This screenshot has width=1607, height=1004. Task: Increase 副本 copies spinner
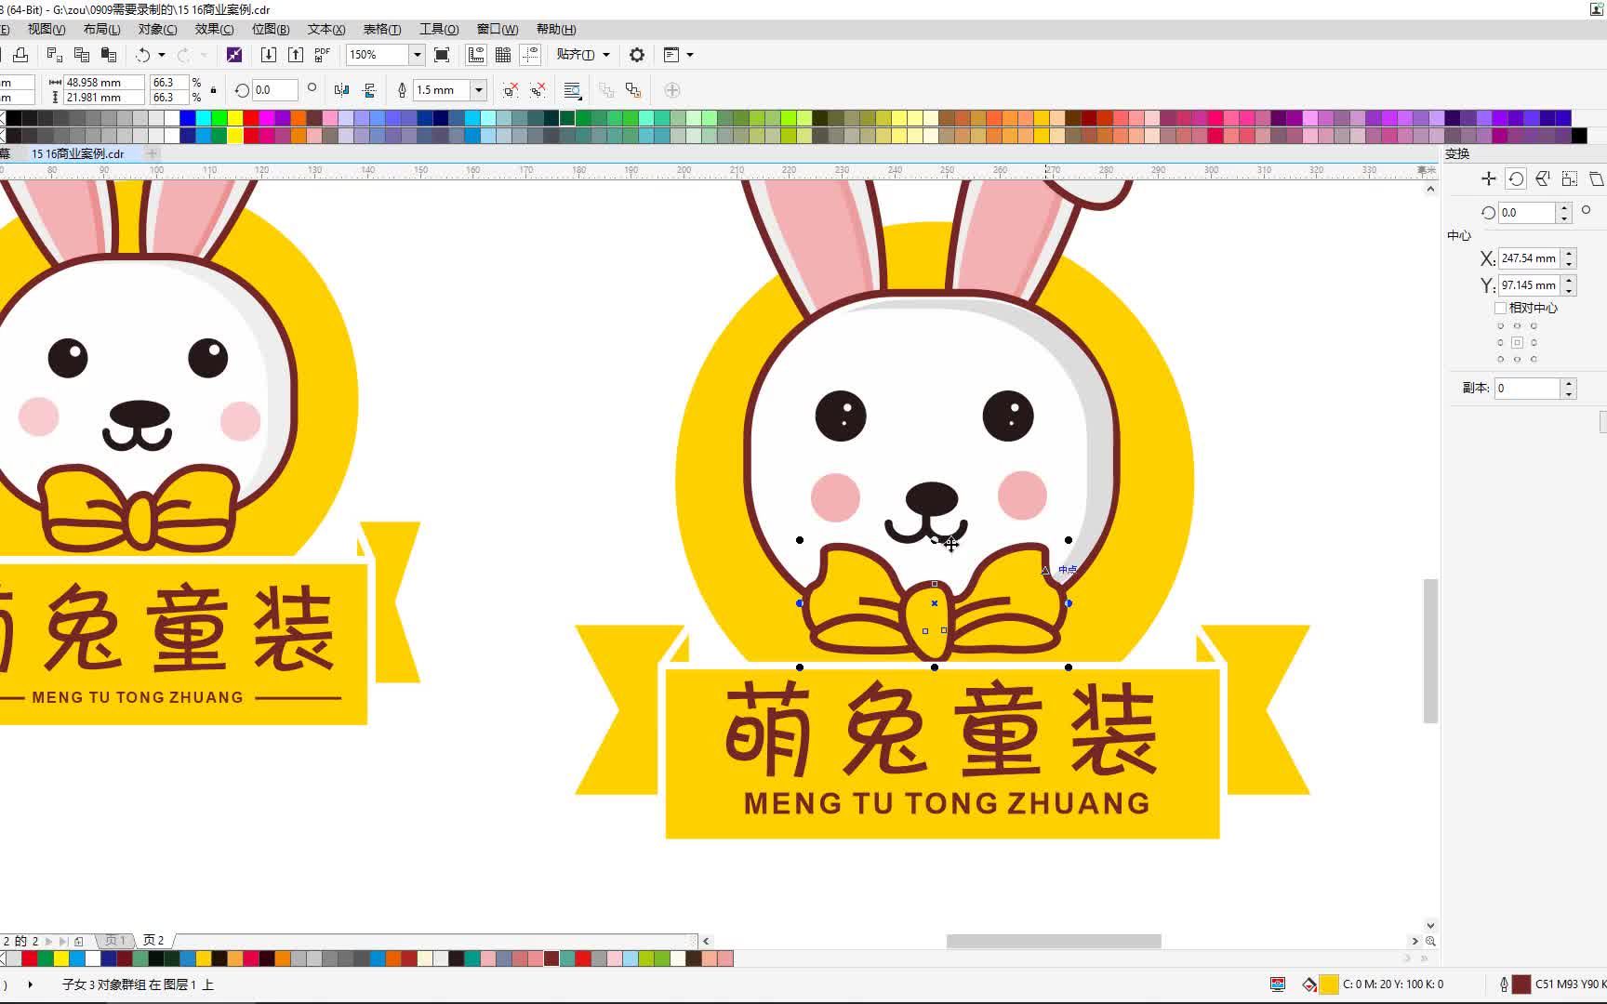1569,383
